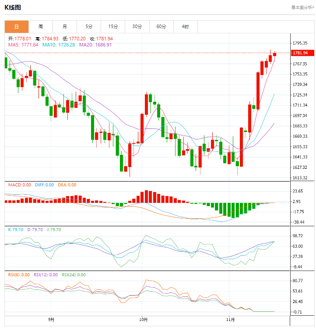Image resolution: width=316 pixels, height=328 pixels.
Task: Click the RSI(24):0.00 label
Action: [74, 275]
